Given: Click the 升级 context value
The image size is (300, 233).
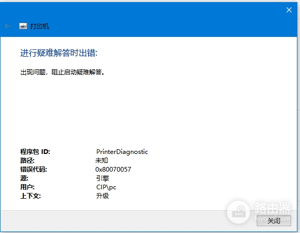Looking at the screenshot, I should click(x=103, y=196).
